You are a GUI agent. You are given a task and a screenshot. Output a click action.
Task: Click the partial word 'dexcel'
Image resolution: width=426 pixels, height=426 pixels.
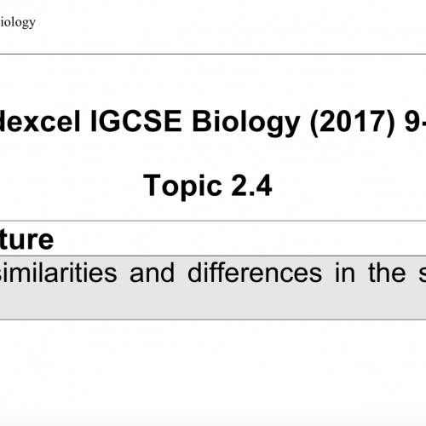tap(40, 122)
